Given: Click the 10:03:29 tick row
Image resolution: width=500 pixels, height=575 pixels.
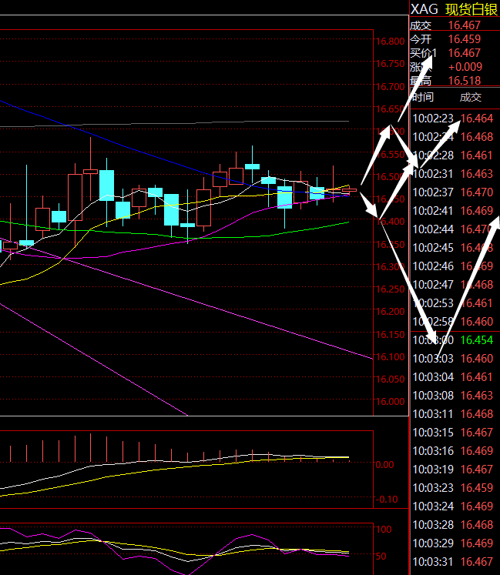Looking at the screenshot, I should point(455,543).
